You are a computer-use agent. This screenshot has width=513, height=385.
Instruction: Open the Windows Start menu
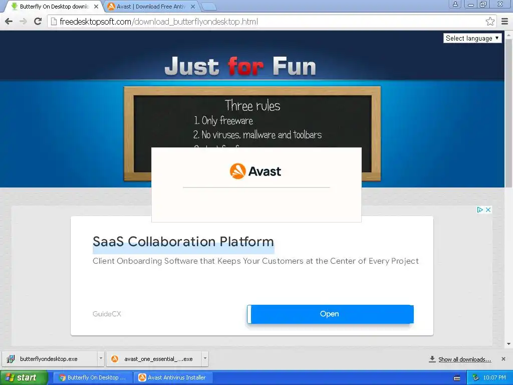pos(24,378)
